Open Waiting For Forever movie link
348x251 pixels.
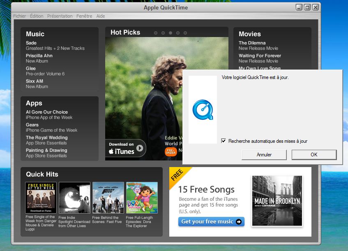click(260, 58)
